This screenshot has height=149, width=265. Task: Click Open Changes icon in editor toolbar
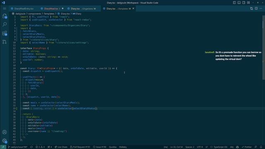pos(251,8)
